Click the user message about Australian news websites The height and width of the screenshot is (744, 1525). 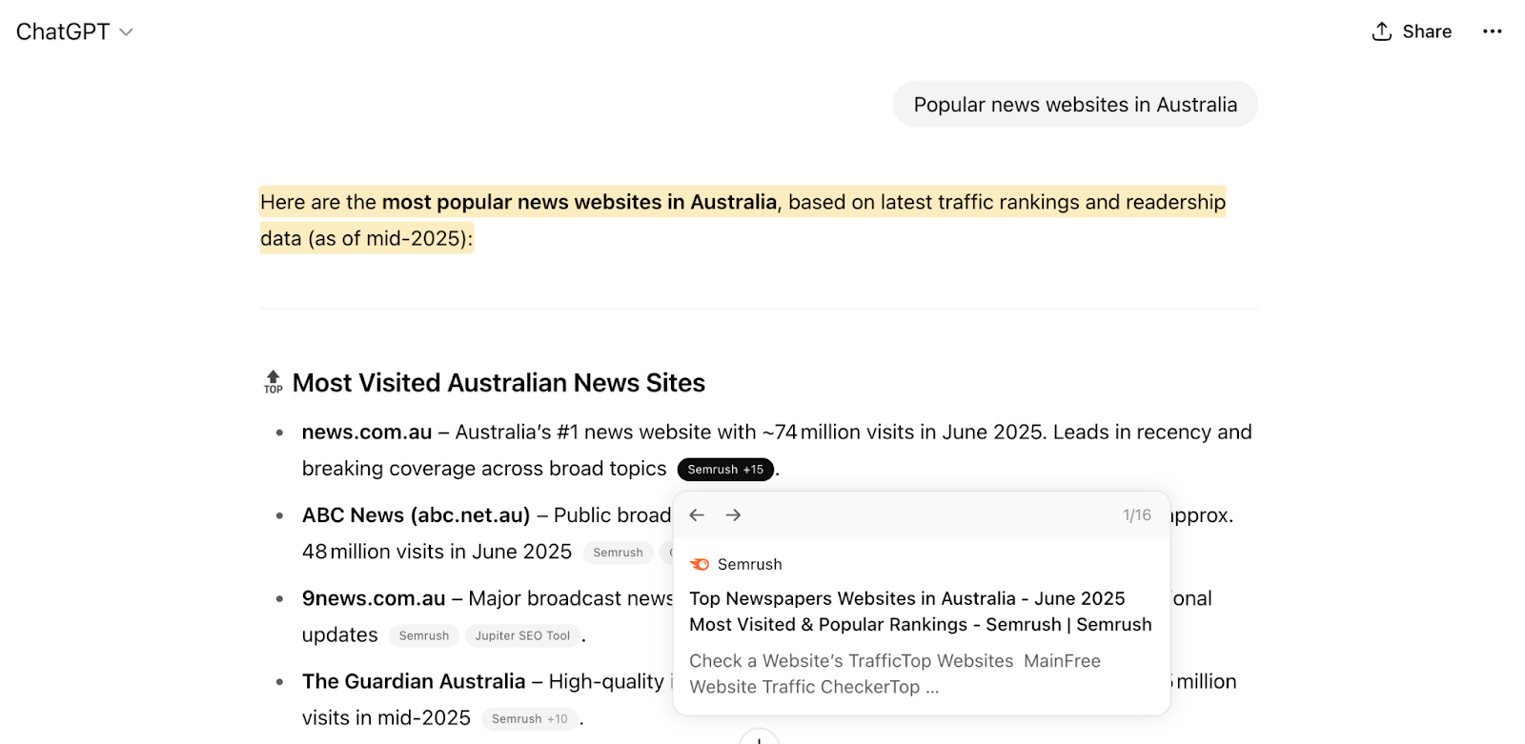(1075, 105)
